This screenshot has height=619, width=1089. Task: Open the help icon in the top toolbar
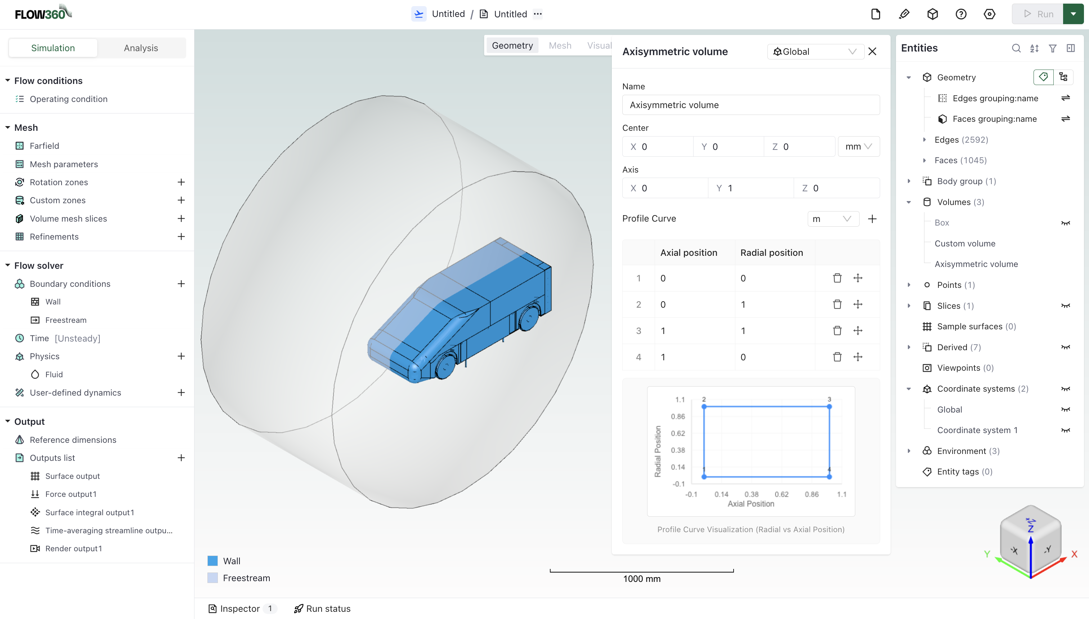[x=961, y=14]
